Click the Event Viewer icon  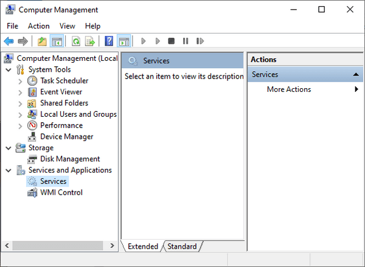32,92
